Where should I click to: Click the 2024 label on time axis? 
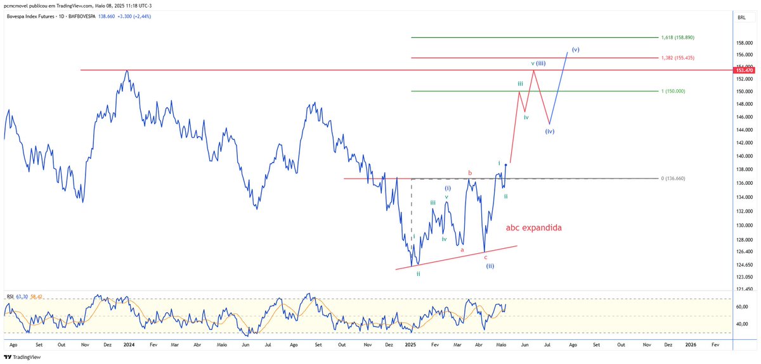[129, 345]
